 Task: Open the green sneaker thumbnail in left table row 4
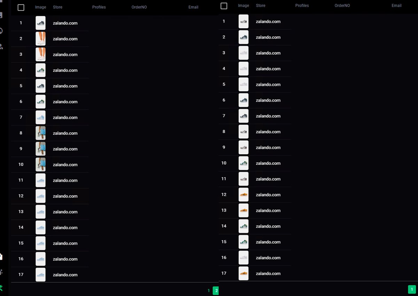[40, 70]
